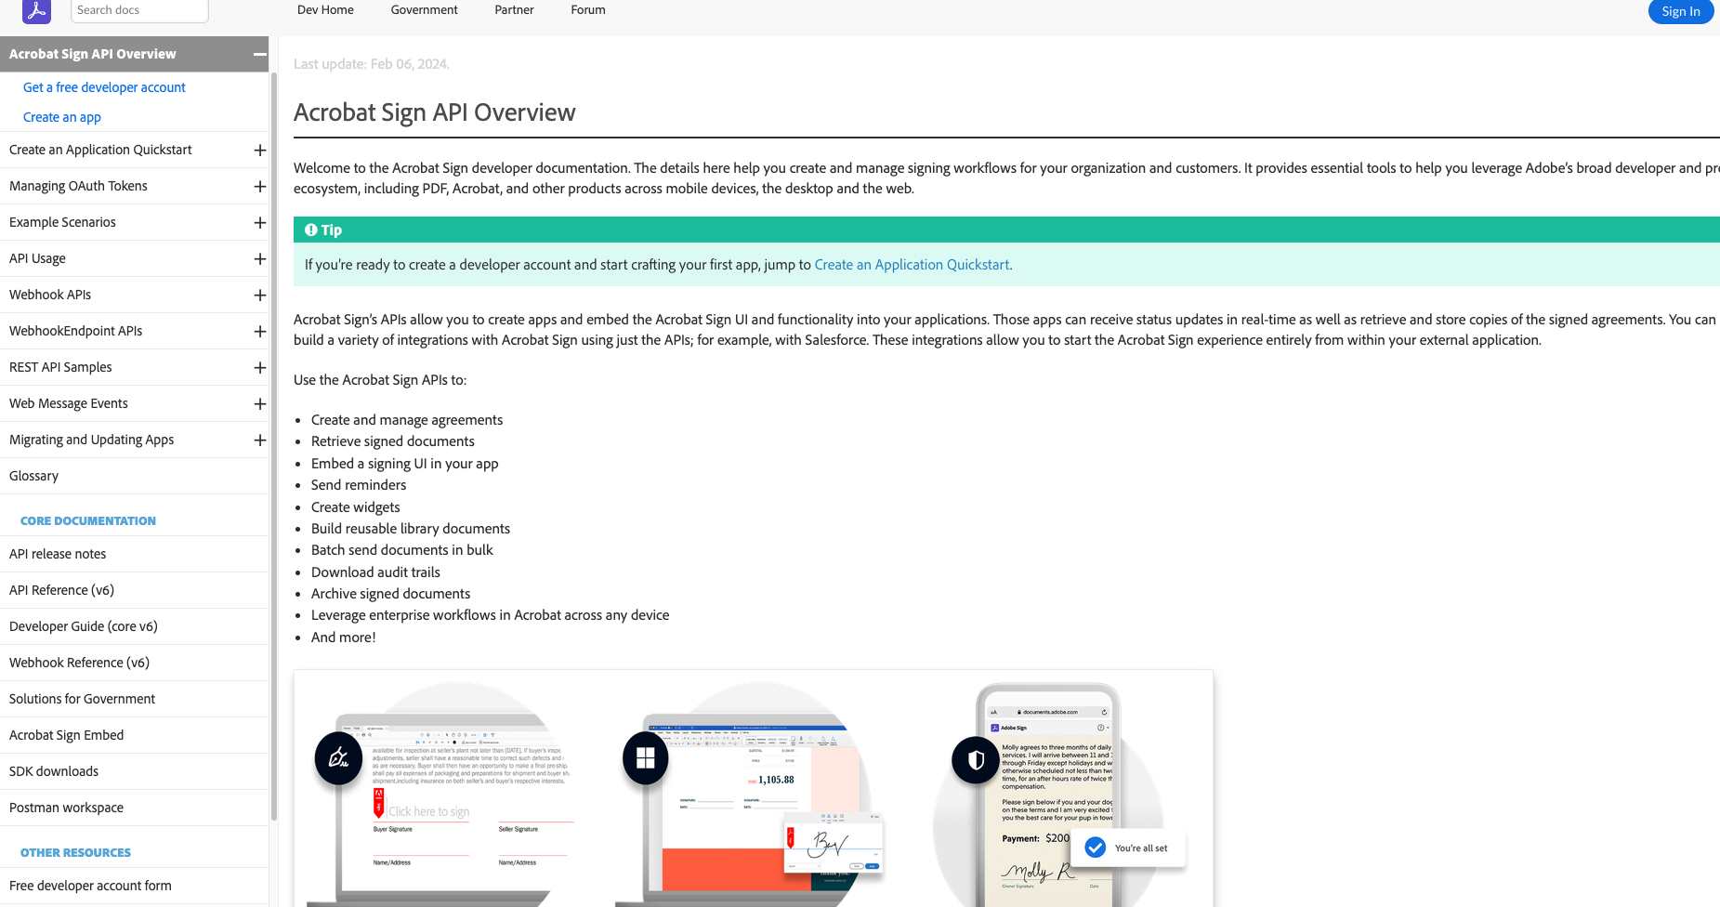Screen dimensions: 1720x907
Task: Click the shield security circle icon
Action: point(976,760)
